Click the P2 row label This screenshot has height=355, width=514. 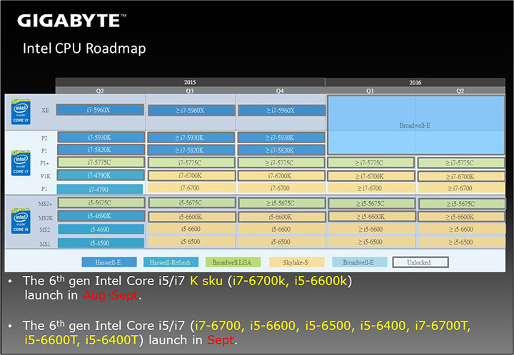click(44, 138)
